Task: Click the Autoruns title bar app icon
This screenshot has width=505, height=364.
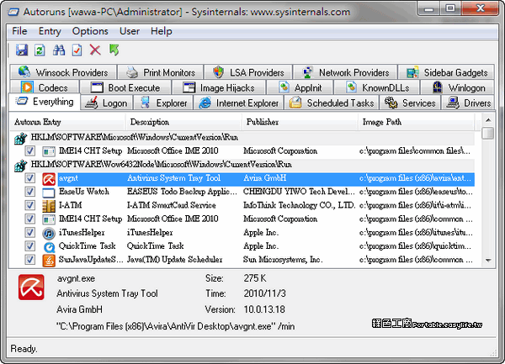Action: tap(13, 12)
